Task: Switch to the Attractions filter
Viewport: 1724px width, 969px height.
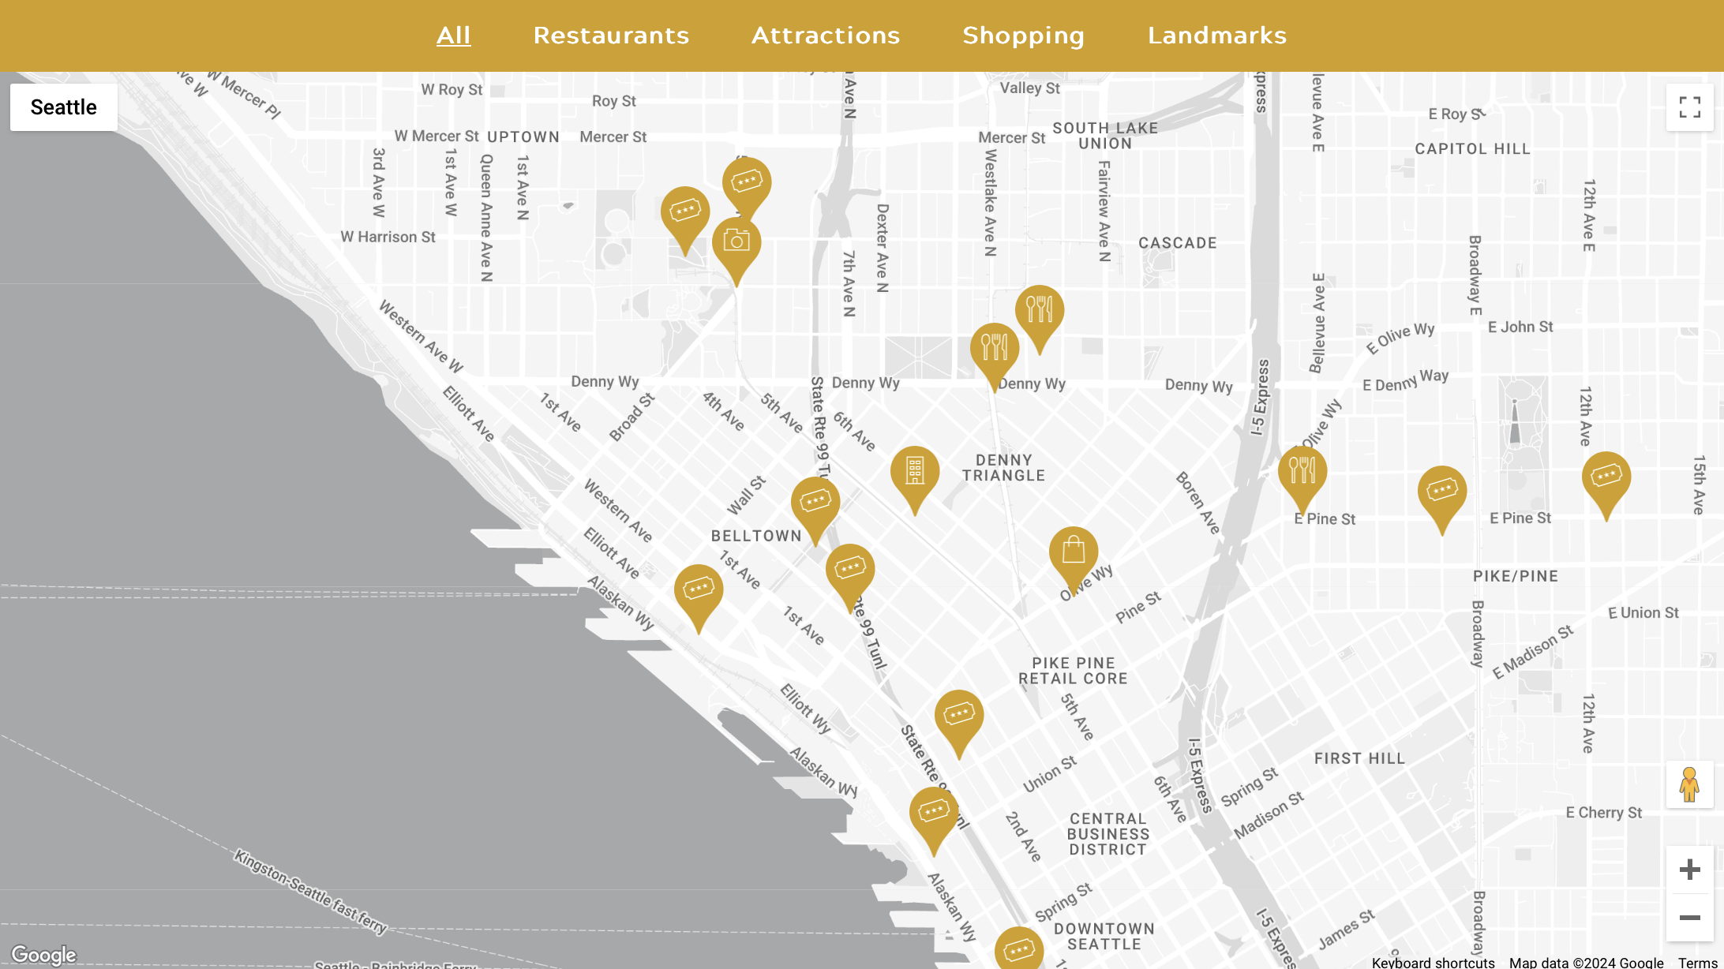Action: pos(826,36)
